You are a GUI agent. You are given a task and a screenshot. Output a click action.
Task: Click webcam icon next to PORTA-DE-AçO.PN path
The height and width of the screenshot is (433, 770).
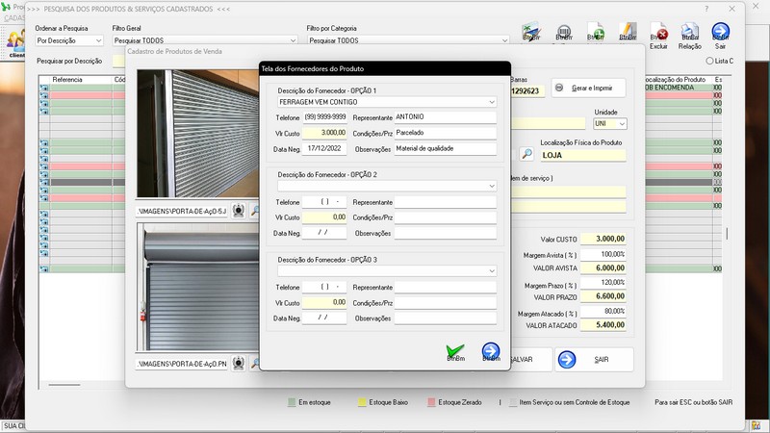point(239,364)
